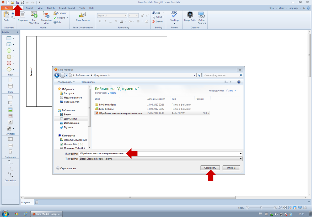Click Internet Explorer icon in taskbar
The height and width of the screenshot is (217, 312).
pos(25,214)
